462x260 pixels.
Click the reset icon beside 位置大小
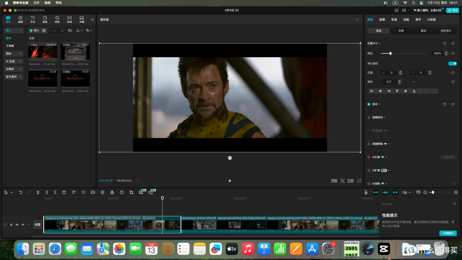[444, 43]
